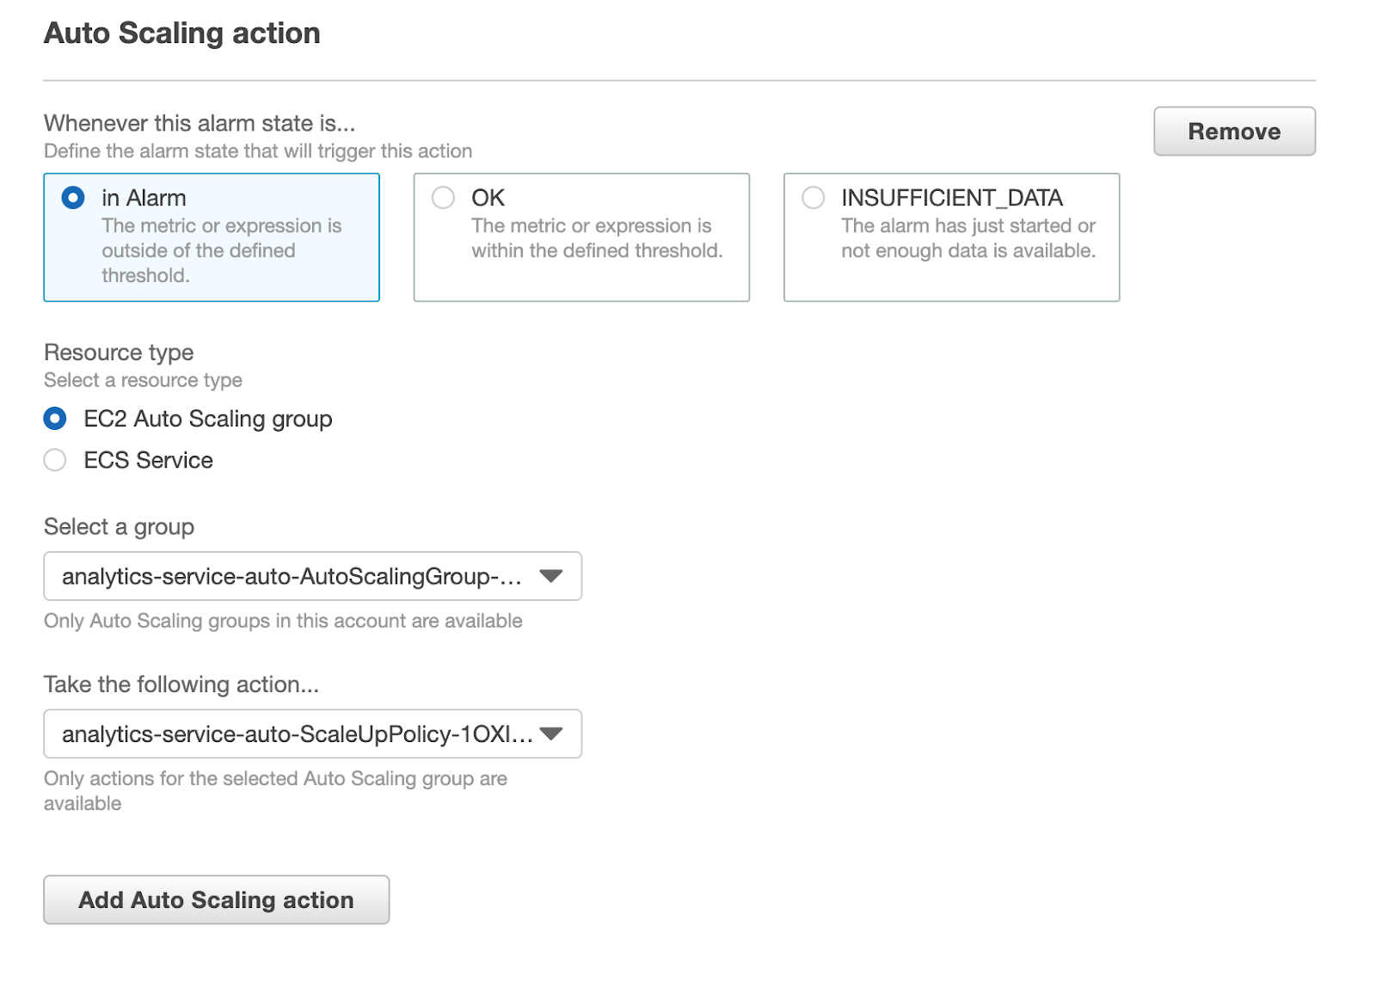Viewport: 1376px width, 1006px height.
Task: Click "Only Auto Scaling groups in this account" hint
Action: point(283,621)
